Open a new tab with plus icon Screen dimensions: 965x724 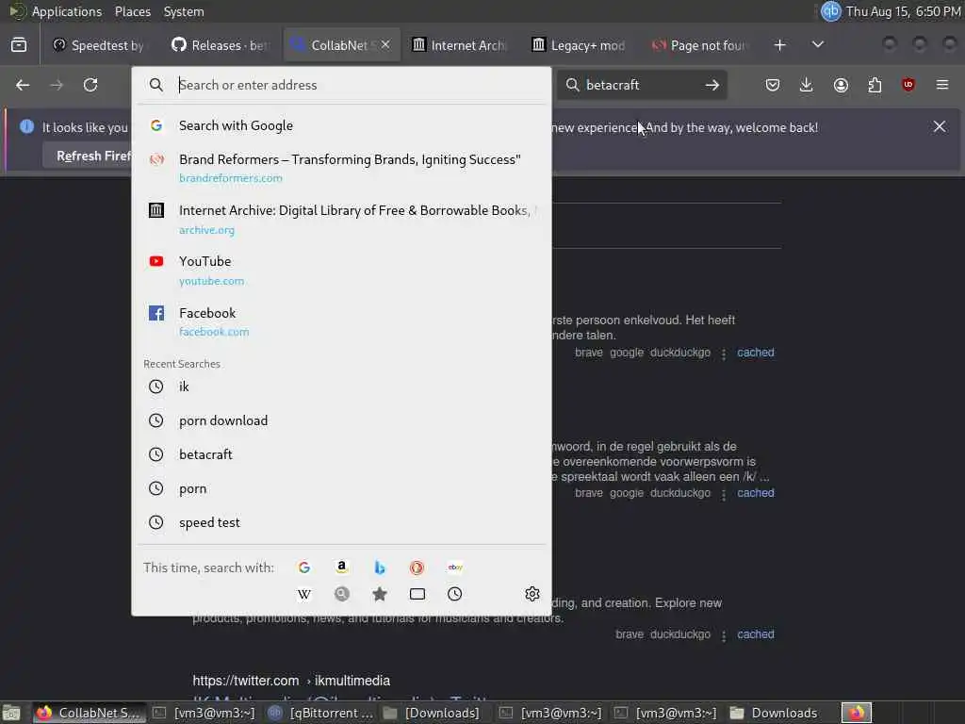[x=779, y=45]
